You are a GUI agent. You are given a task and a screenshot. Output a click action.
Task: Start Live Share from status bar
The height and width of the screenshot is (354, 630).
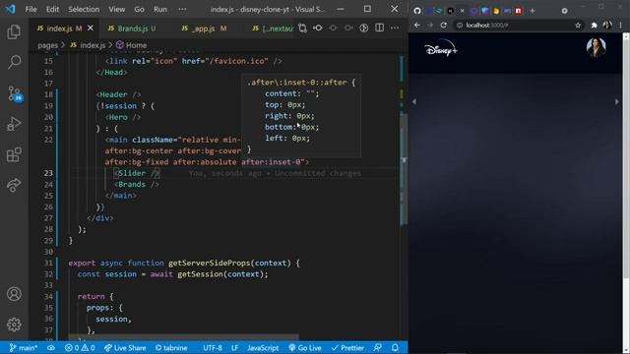(125, 347)
